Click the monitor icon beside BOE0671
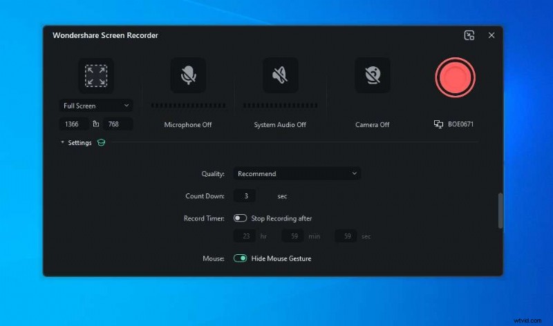The image size is (553, 326). [438, 124]
